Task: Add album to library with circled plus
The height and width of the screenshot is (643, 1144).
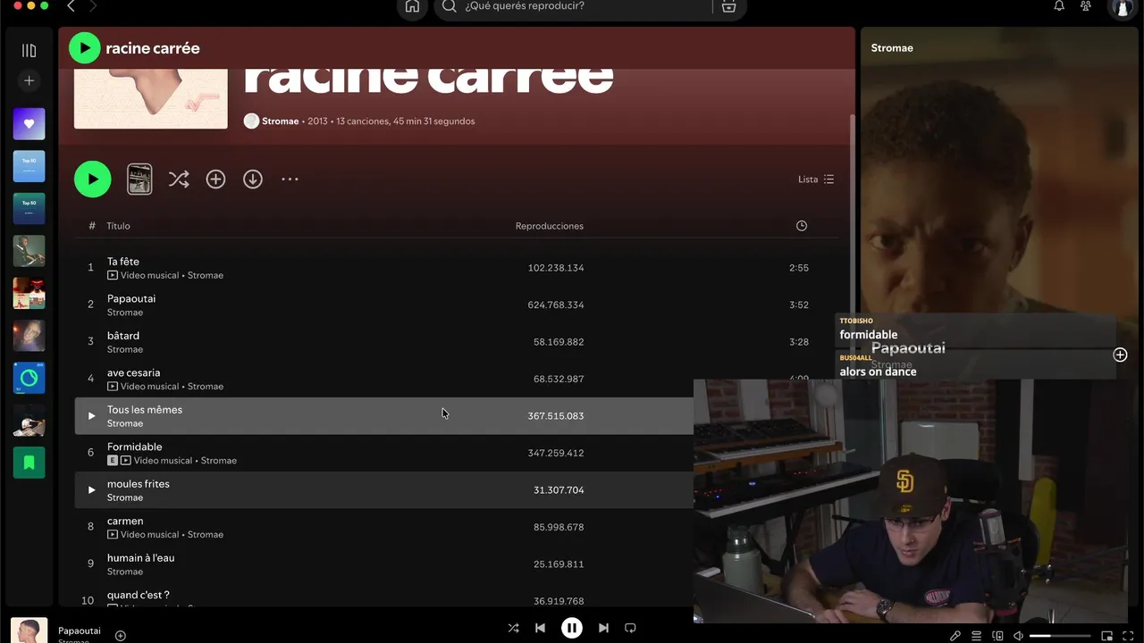Action: (x=215, y=180)
